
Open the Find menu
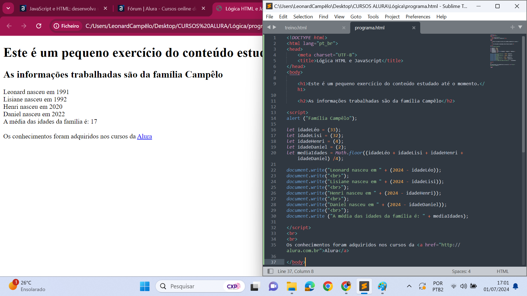323,17
